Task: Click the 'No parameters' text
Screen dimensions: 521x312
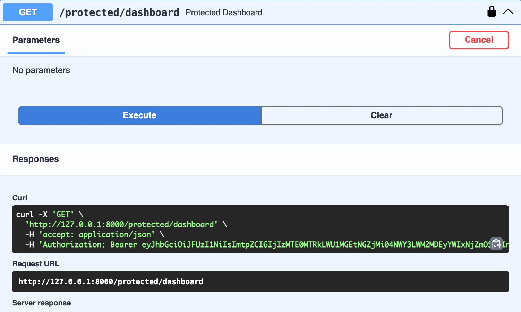Action: [x=41, y=70]
